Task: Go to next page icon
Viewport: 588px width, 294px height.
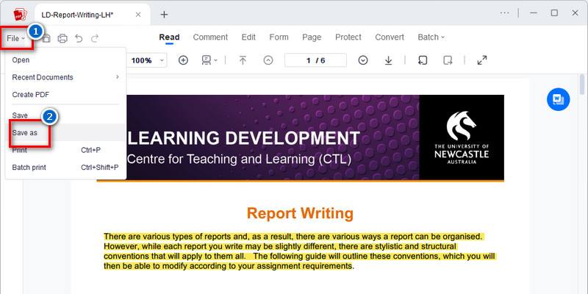Action: tap(362, 60)
